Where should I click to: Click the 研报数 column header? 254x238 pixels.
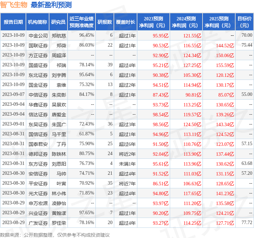tap(105, 22)
